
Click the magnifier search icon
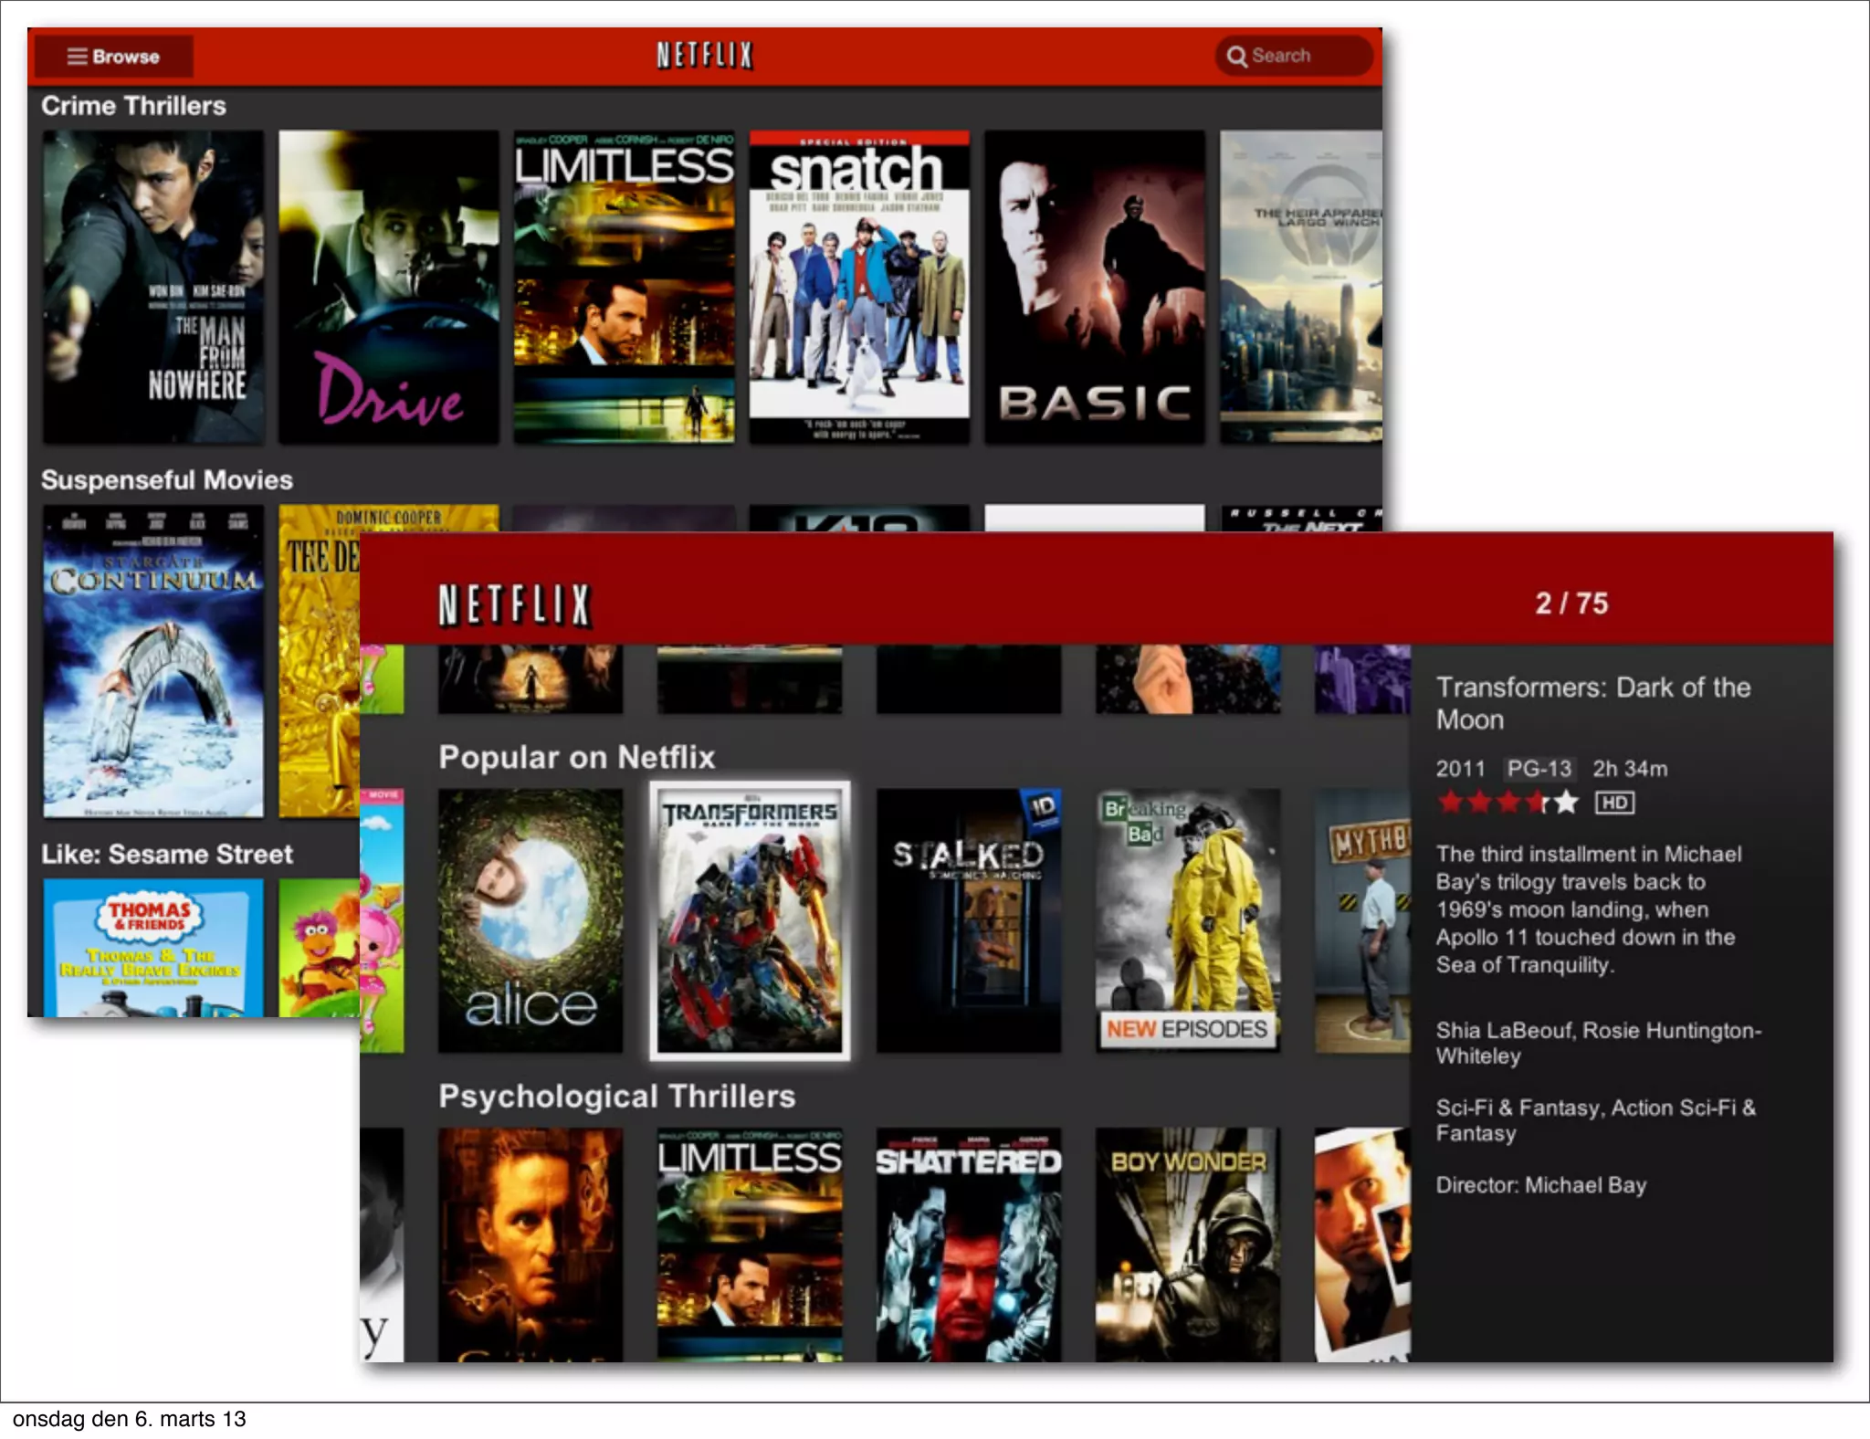1236,57
